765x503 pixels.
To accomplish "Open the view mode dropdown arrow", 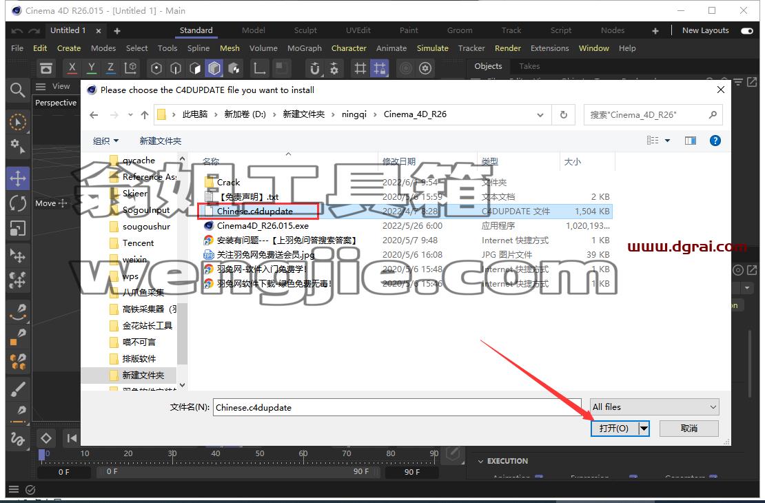I will [667, 141].
